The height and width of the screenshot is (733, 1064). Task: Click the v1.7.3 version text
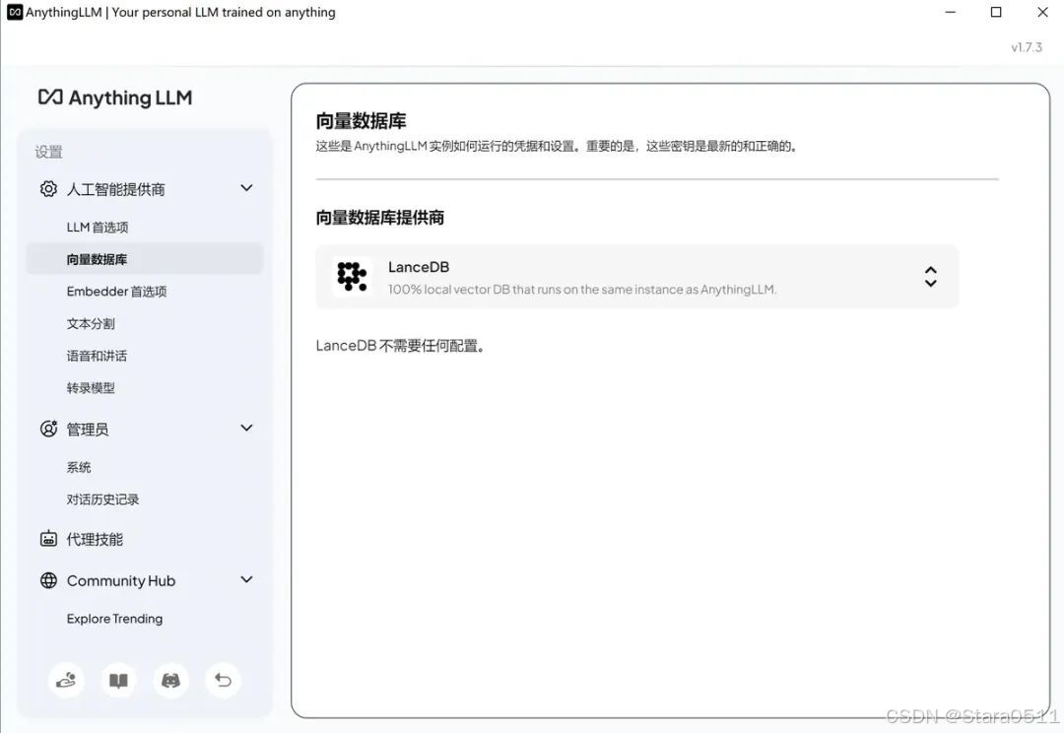pos(1026,47)
